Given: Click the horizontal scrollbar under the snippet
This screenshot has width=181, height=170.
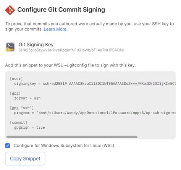Looking at the screenshot, I should click(x=72, y=137).
